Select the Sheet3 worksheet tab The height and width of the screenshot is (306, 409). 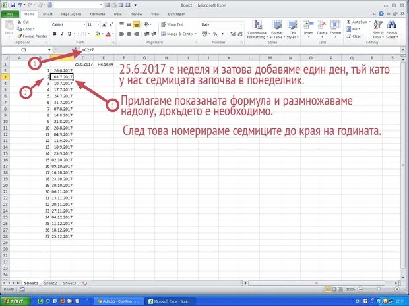(x=69, y=283)
